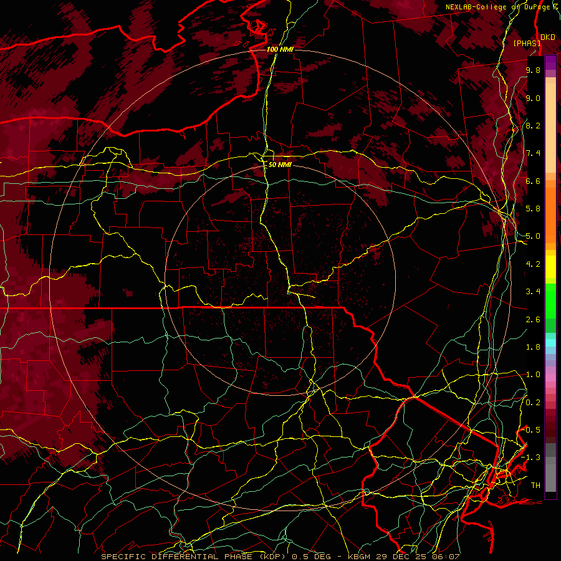Click the 6.6 scale label
Screen dimensions: 561x561
point(533,181)
